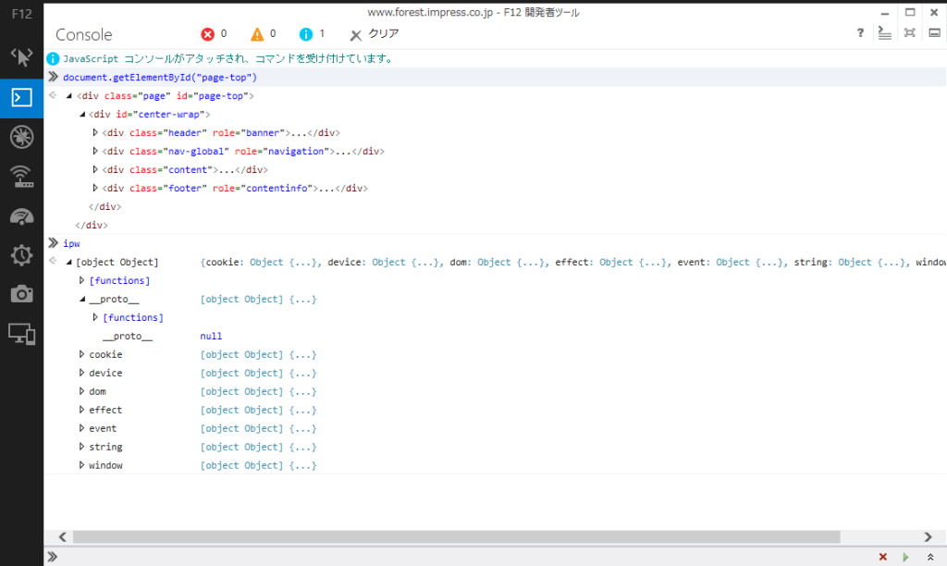Expand the div class="nav-global" node

(x=95, y=151)
